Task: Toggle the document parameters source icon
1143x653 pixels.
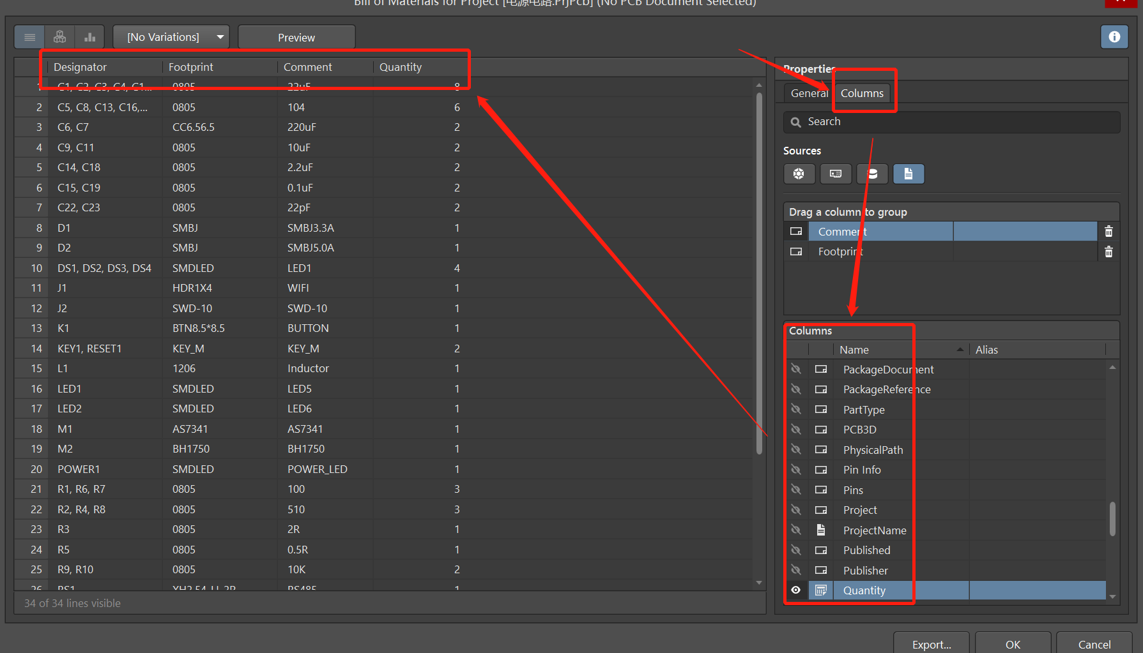Action: (x=909, y=174)
